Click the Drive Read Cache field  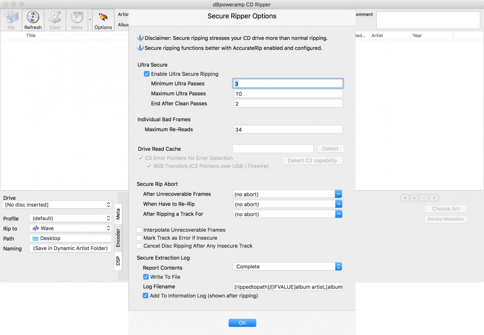273,149
